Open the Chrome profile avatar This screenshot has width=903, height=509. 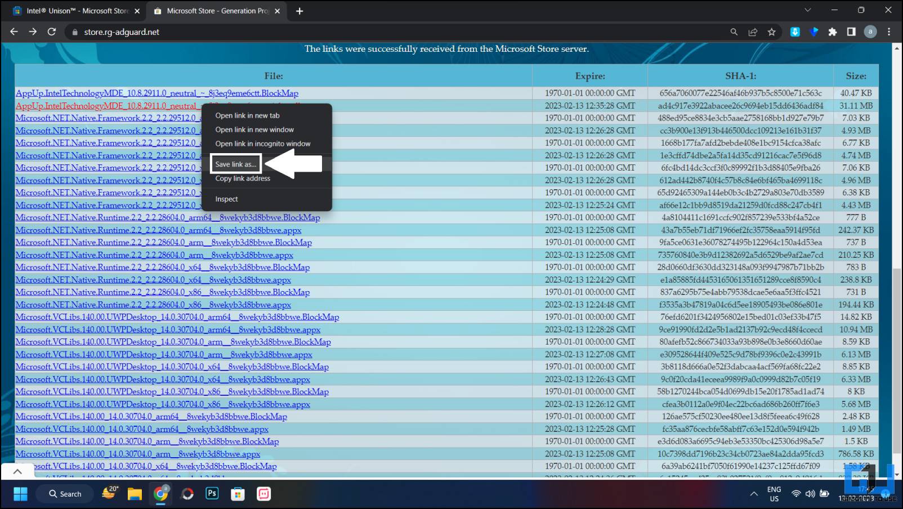[870, 32]
